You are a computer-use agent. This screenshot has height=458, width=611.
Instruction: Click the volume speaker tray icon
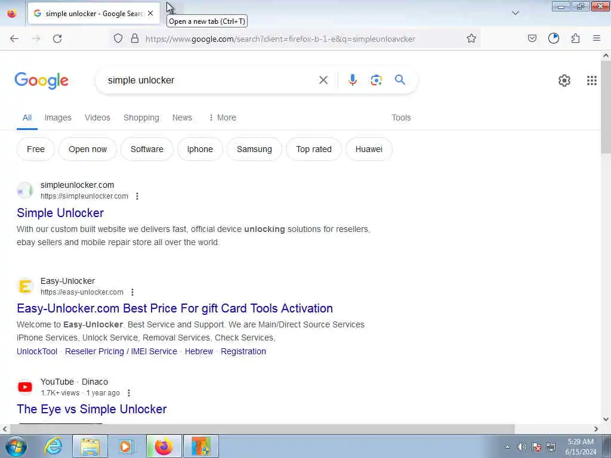521,447
